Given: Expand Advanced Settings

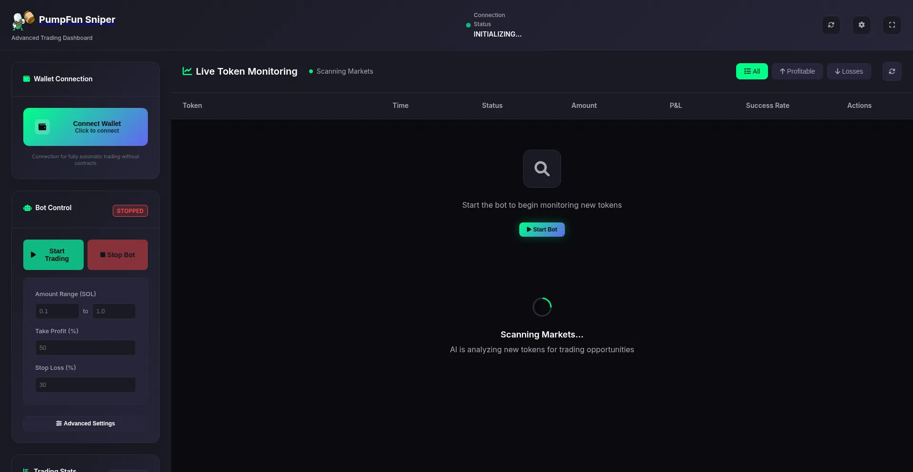Looking at the screenshot, I should click(85, 423).
